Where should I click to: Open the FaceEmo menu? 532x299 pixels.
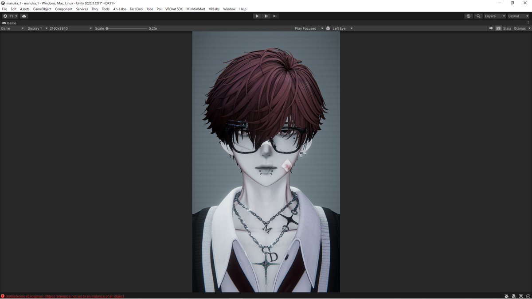pos(136,9)
